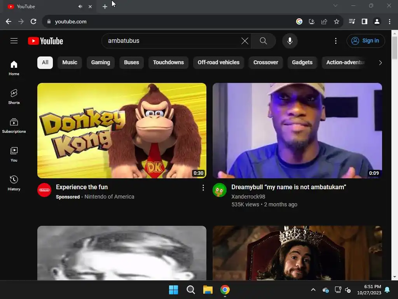Screen dimensions: 398x299
Task: Open the three-dot menu on the sponsored ad
Action: tap(203, 188)
